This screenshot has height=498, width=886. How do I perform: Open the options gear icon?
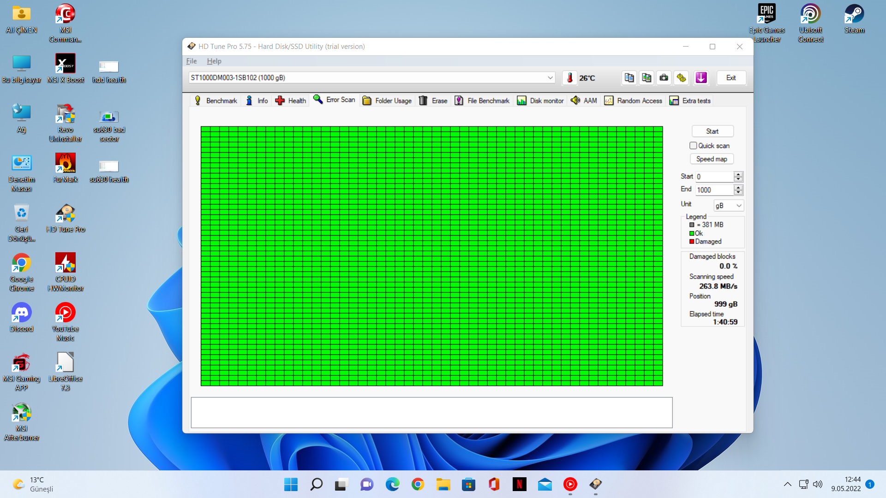682,78
